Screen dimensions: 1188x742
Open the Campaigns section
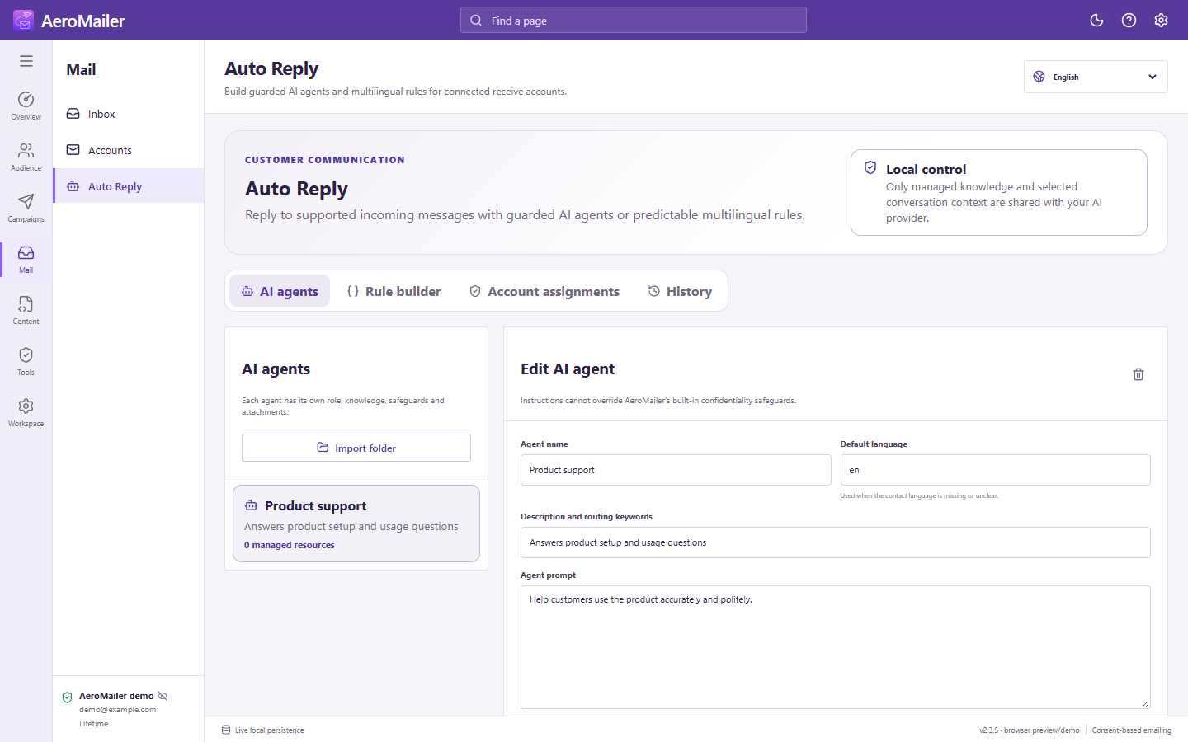click(26, 208)
